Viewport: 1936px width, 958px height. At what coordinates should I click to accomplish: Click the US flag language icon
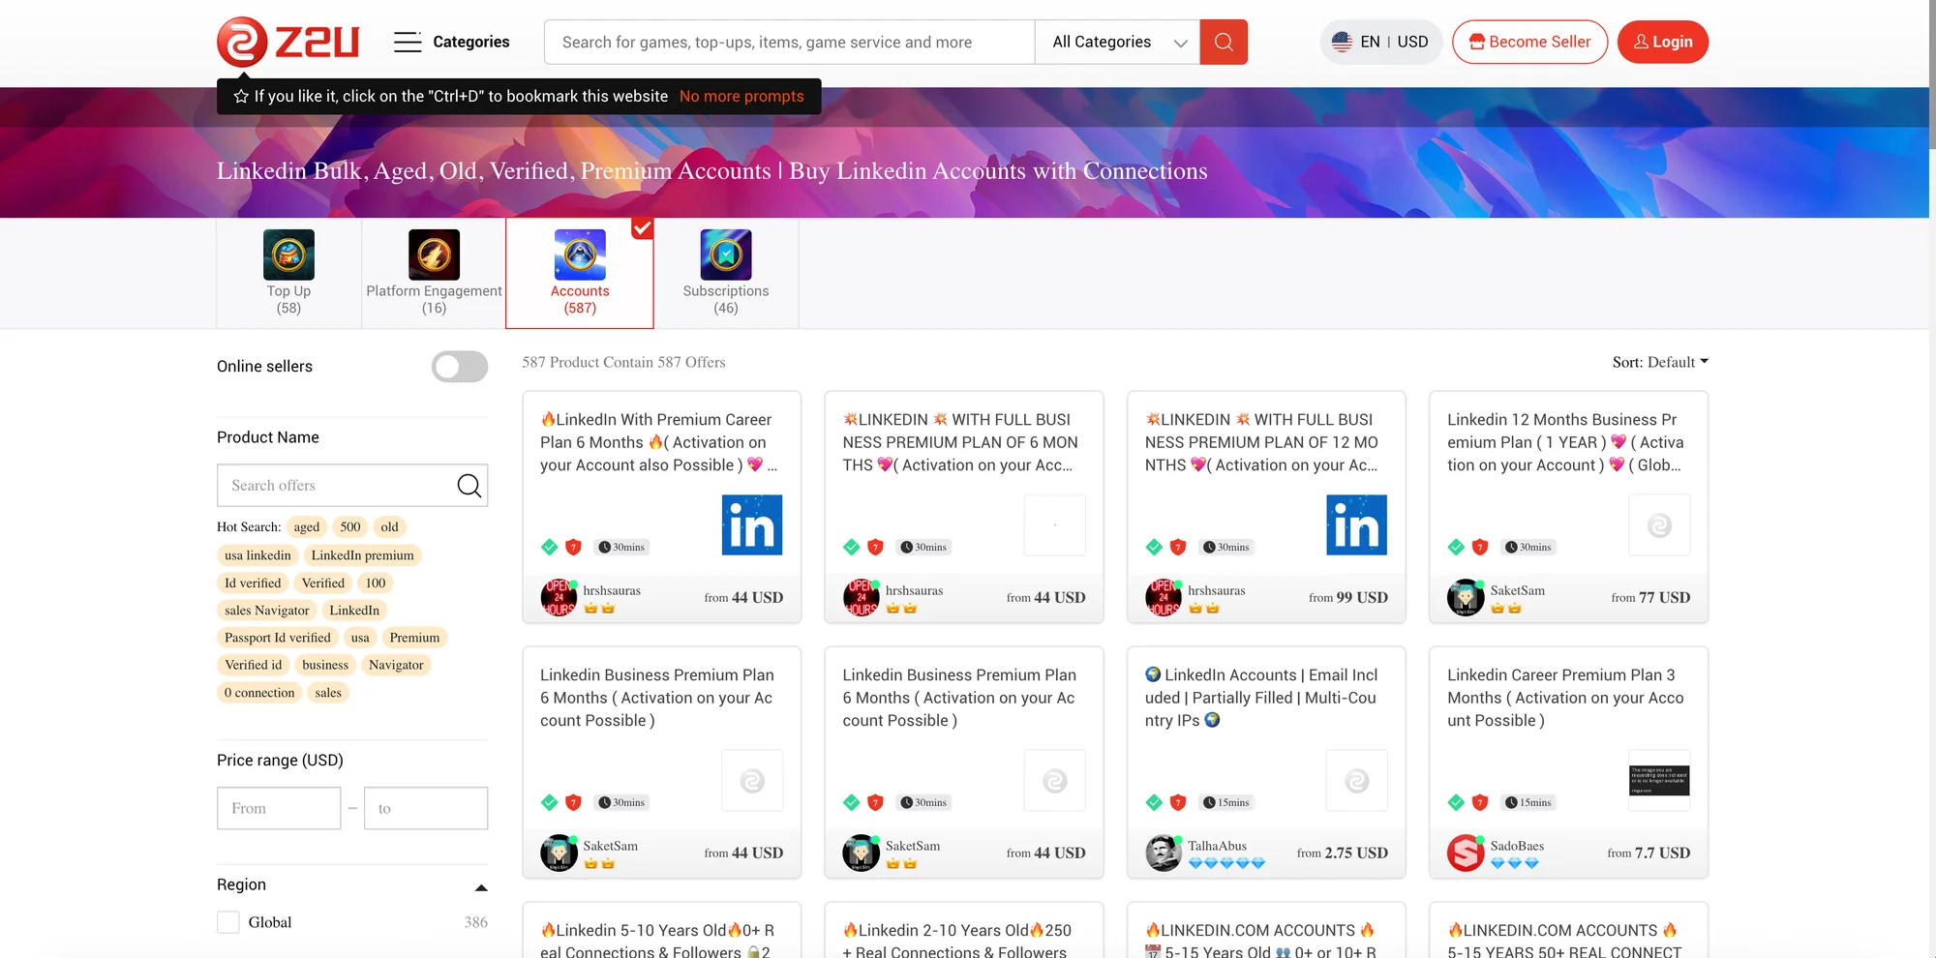[x=1342, y=42]
